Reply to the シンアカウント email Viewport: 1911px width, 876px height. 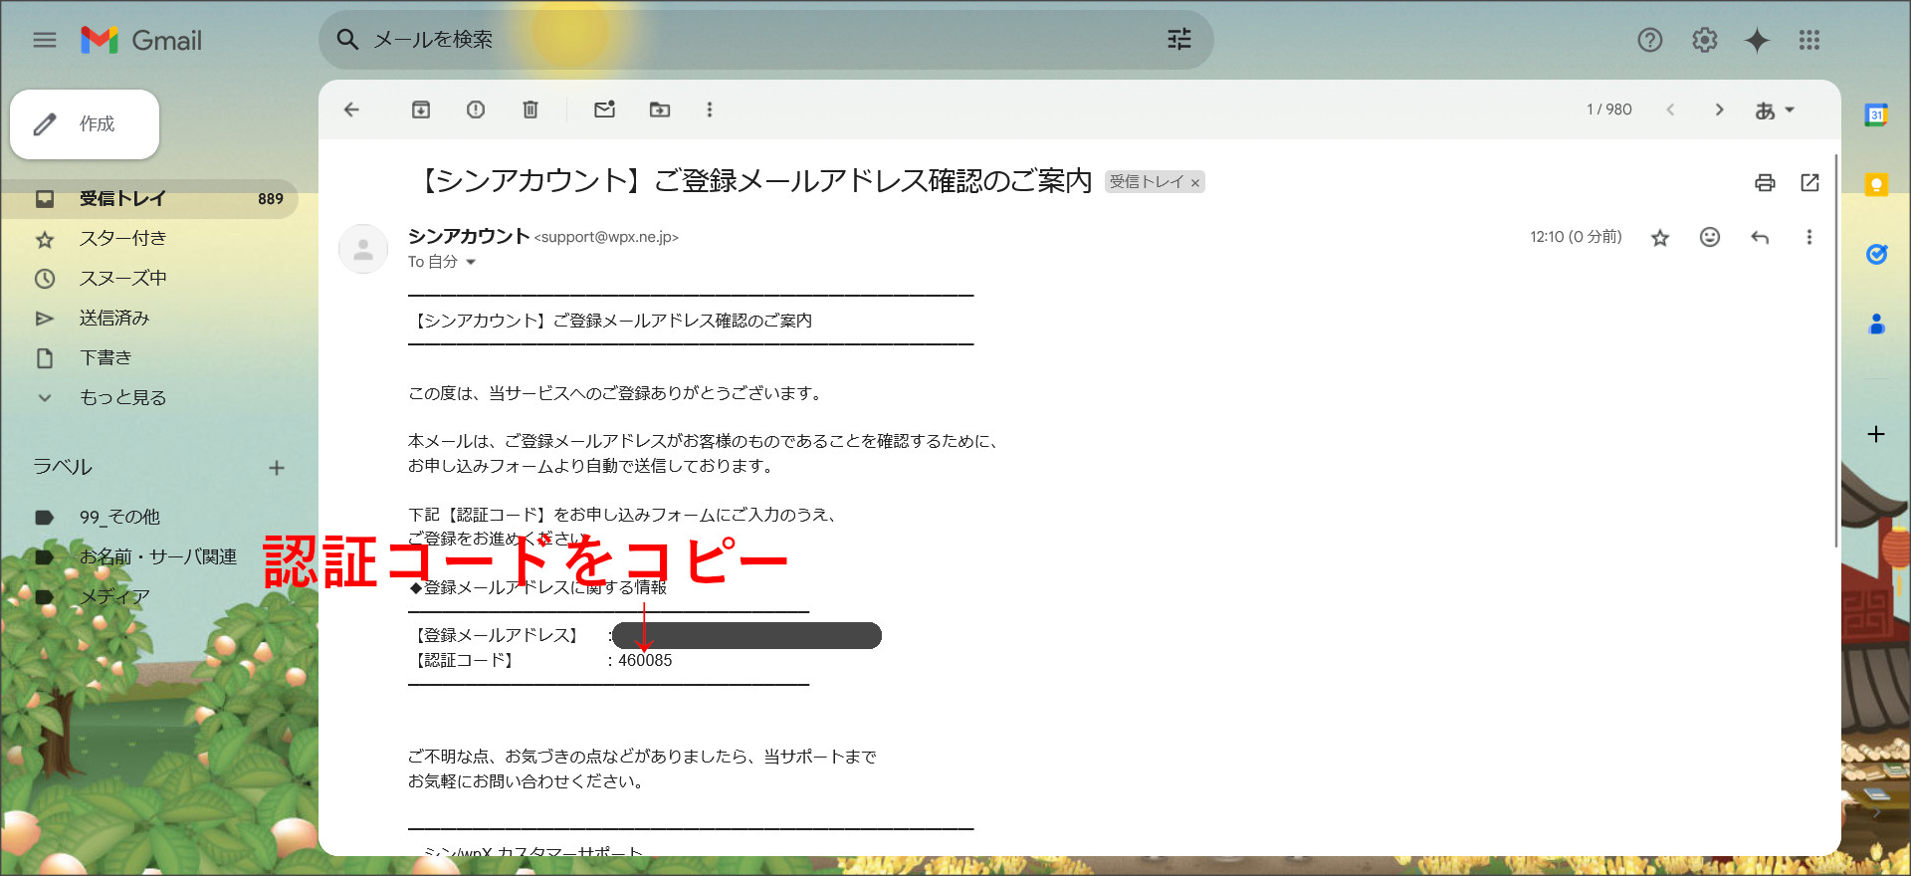tap(1760, 237)
